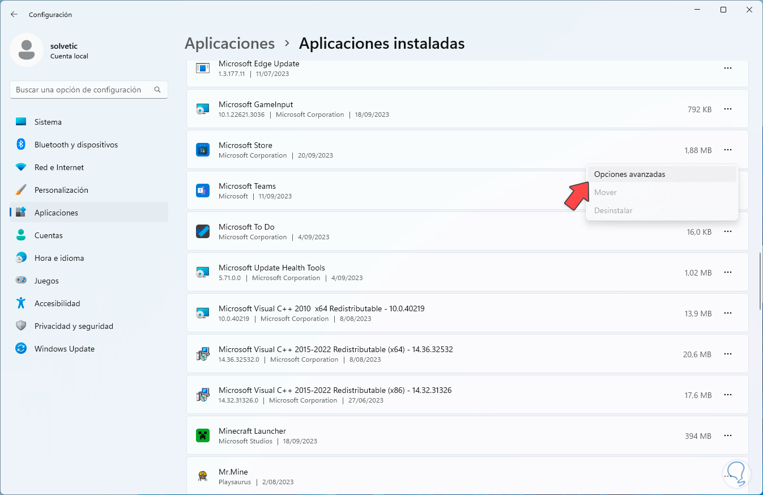Open more options for Visual C++ 2015-2022 (x86)
Viewport: 763px width, 495px height.
728,395
